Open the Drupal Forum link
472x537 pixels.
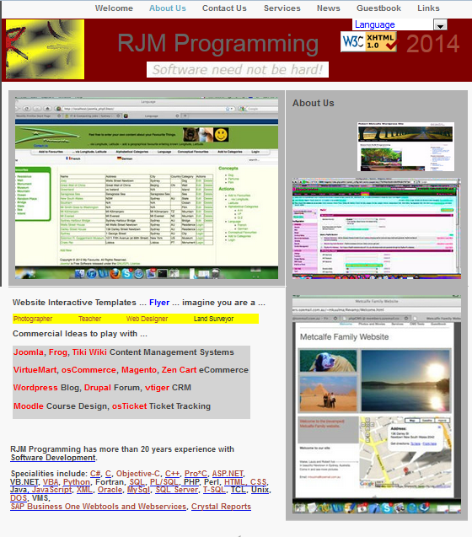click(98, 388)
